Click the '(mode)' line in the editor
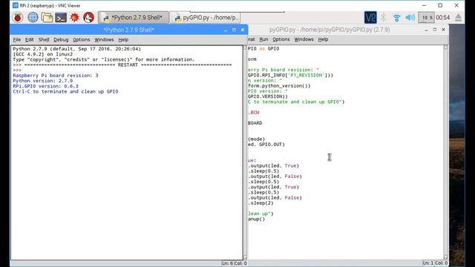 [256, 139]
